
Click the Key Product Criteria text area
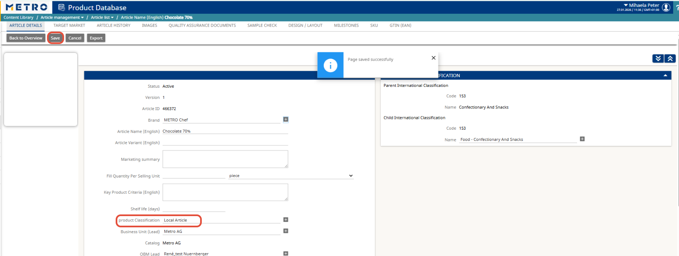tap(225, 192)
